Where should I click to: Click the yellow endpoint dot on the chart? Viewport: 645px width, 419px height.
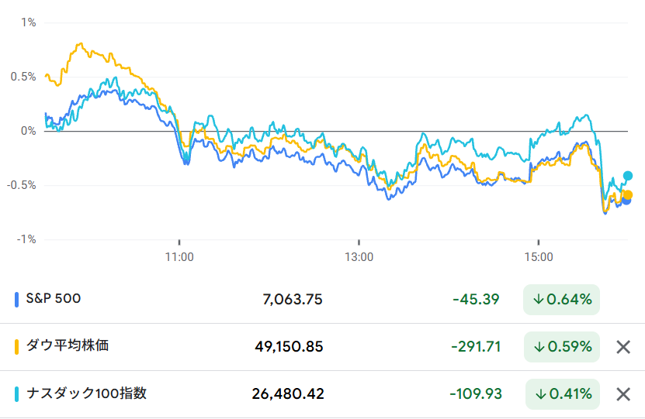[x=628, y=195]
